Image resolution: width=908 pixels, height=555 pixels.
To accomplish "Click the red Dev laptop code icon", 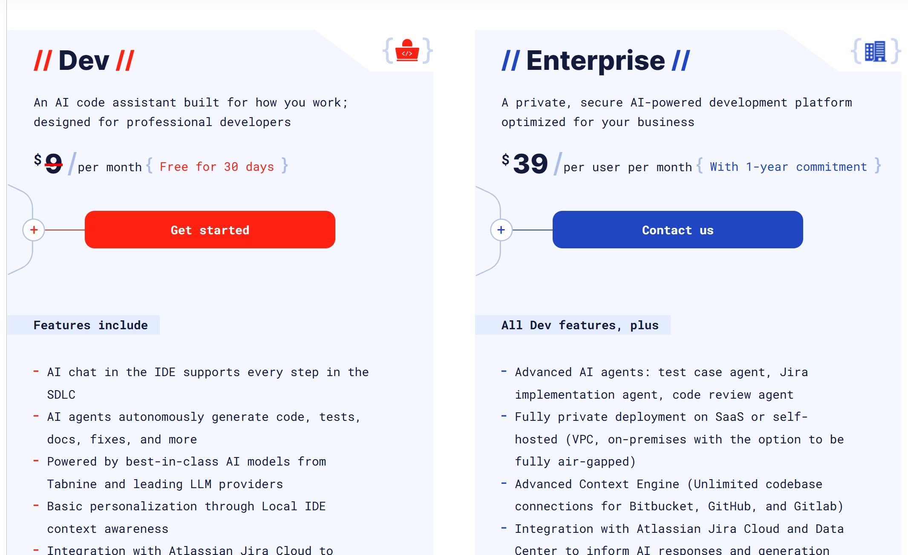I will (x=407, y=51).
